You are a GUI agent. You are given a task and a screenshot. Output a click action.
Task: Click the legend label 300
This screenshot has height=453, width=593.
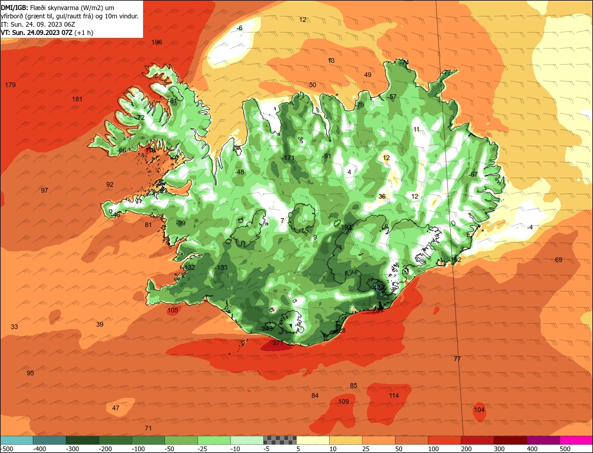coord(499,449)
